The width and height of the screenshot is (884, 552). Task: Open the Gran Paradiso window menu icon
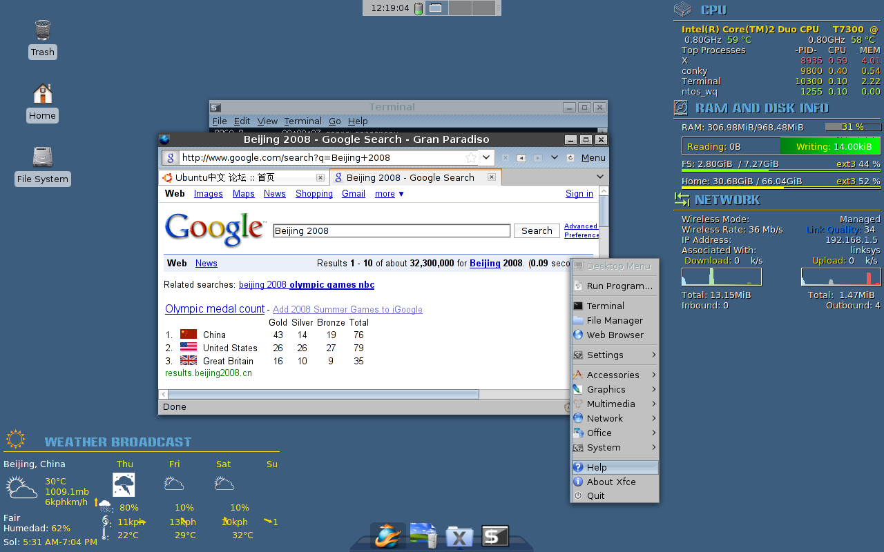point(164,139)
